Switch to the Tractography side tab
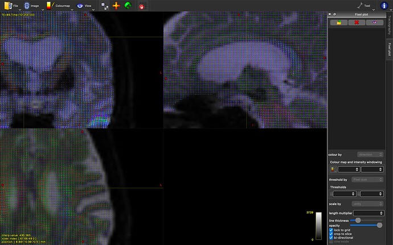 tap(389, 25)
